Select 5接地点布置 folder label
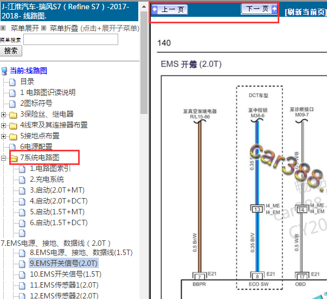The height and width of the screenshot is (299, 327). tap(40, 136)
